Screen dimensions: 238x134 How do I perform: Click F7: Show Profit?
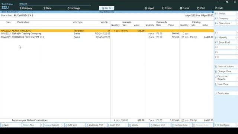[225, 42]
